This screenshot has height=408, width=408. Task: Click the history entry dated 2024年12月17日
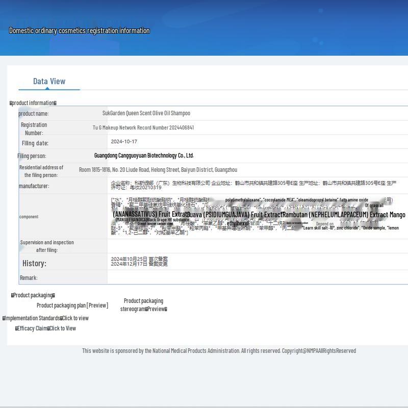point(139,264)
